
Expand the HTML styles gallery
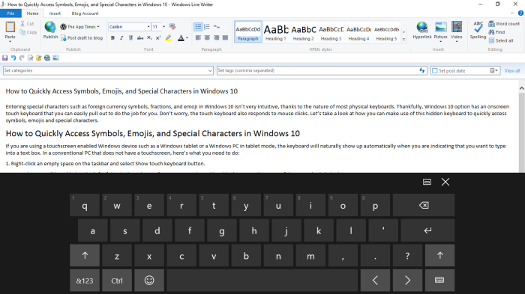403,40
